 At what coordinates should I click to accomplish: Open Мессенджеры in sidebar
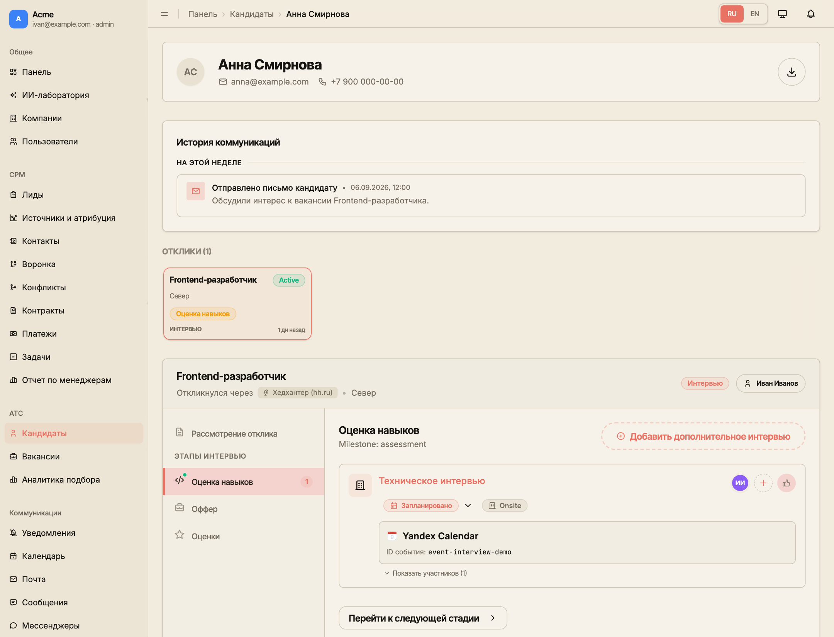click(74, 625)
